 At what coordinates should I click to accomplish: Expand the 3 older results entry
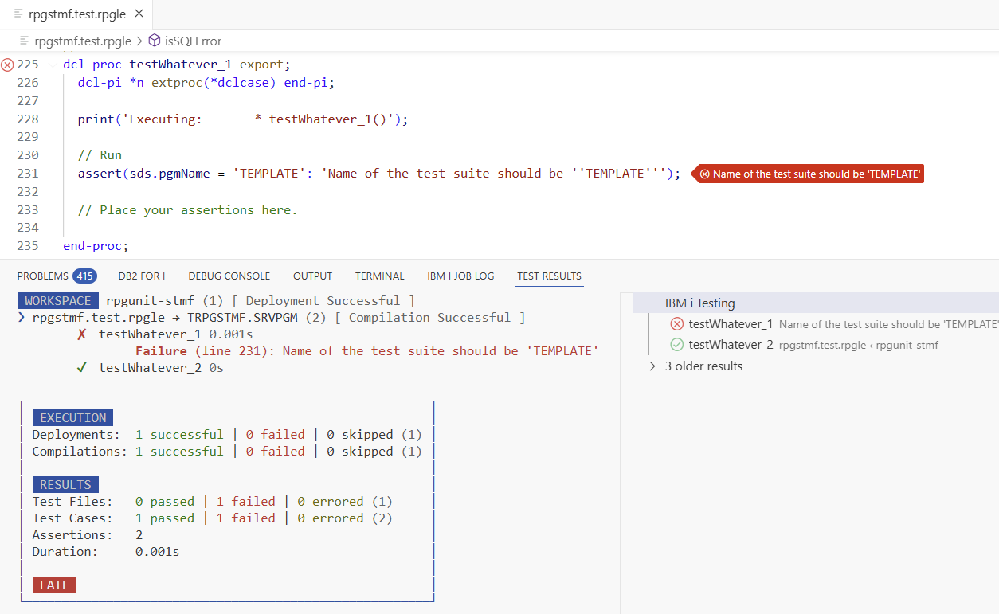pos(652,366)
